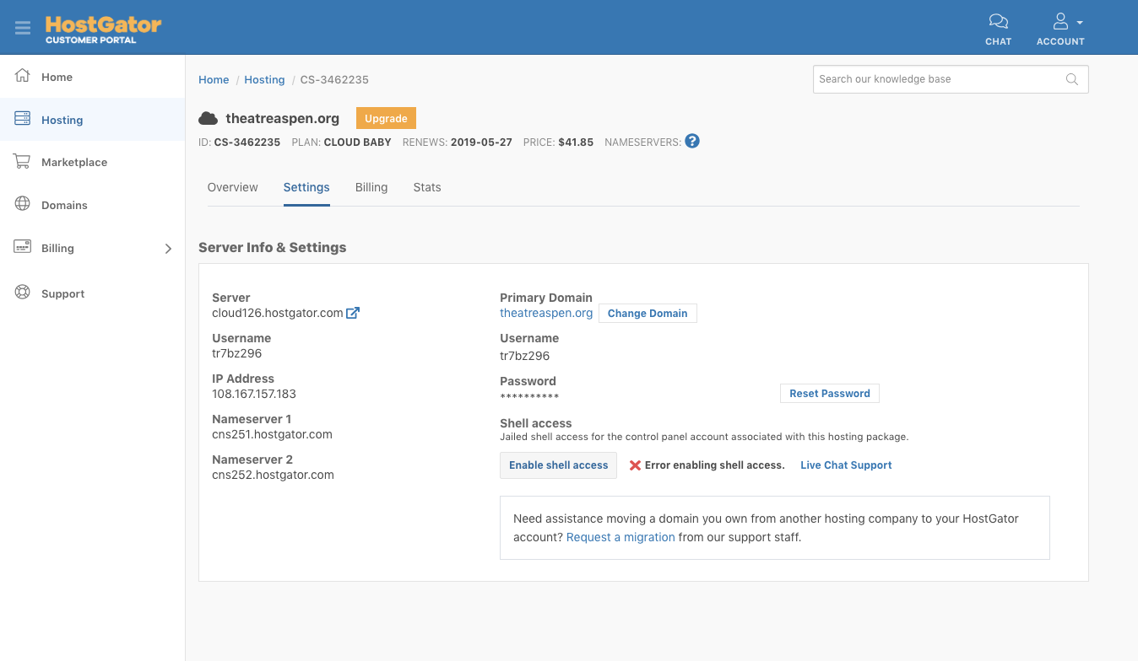
Task: Click the IP address 108.167.157.183
Action: click(254, 394)
